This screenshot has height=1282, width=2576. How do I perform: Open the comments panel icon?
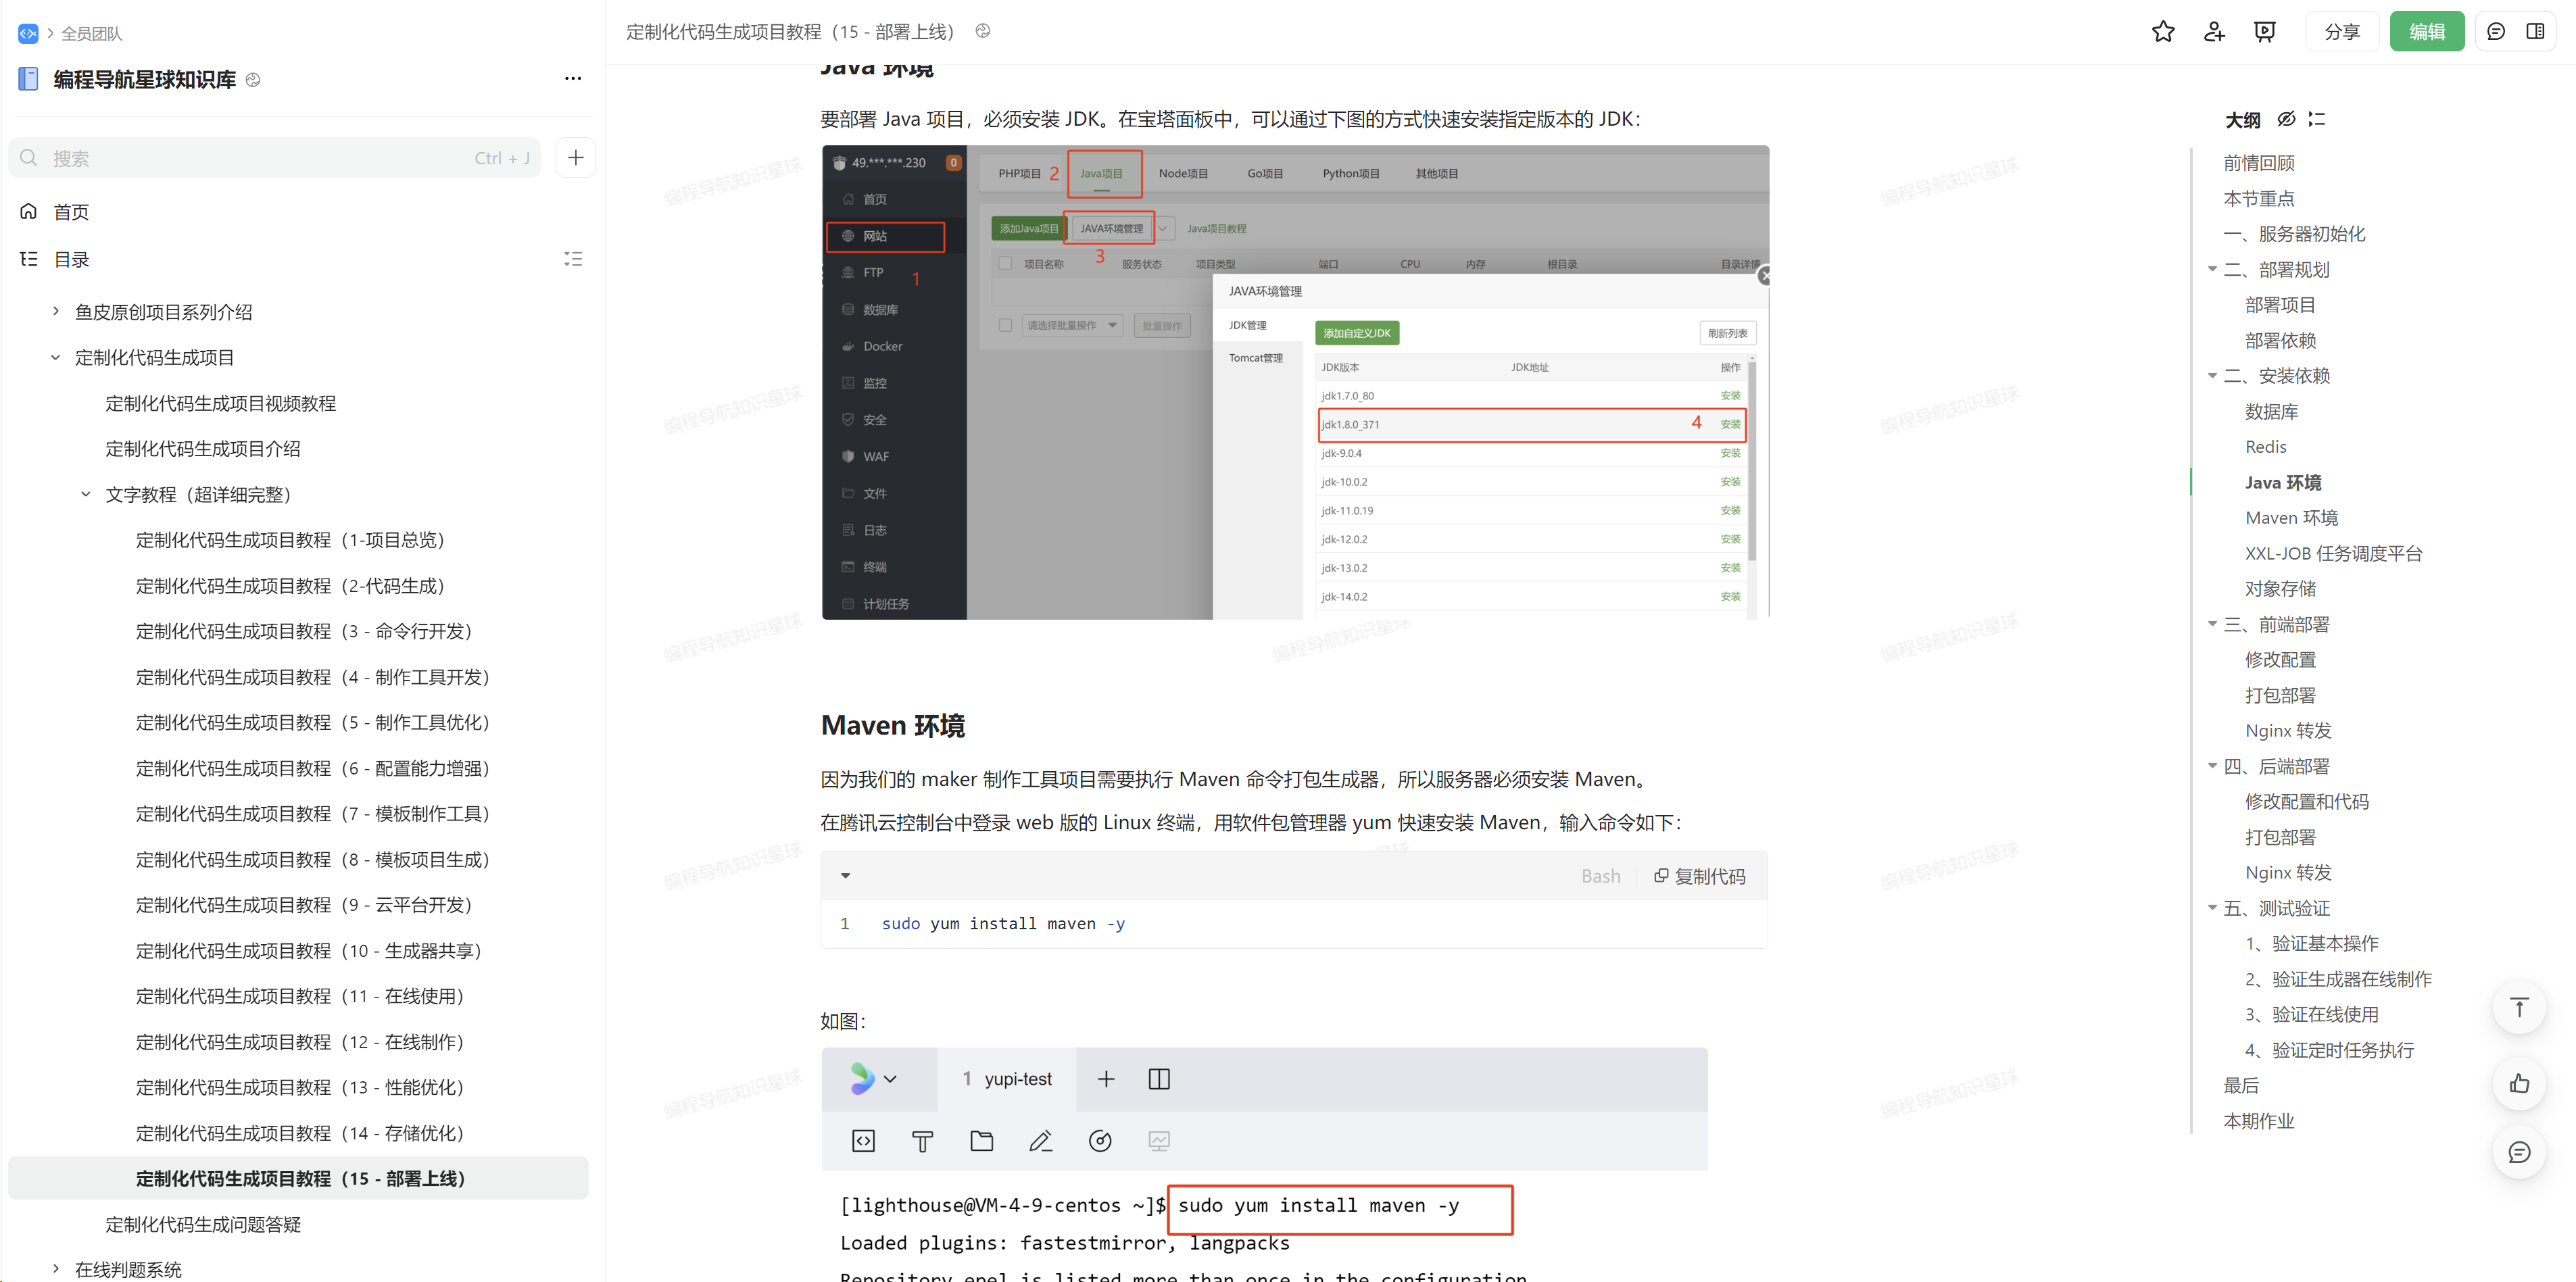2495,32
